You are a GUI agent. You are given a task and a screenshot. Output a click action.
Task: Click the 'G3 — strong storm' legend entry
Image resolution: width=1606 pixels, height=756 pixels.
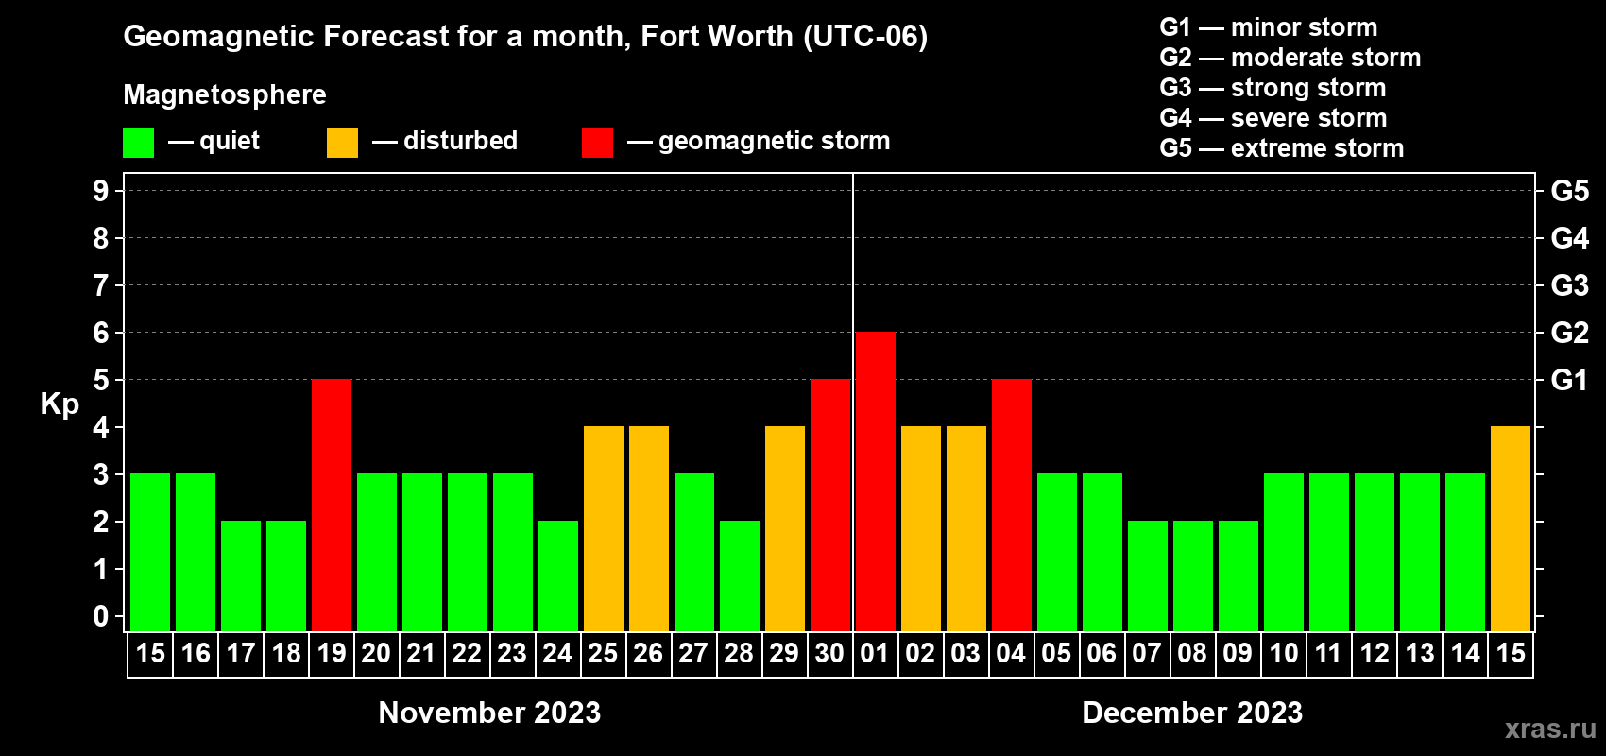[x=1273, y=88]
